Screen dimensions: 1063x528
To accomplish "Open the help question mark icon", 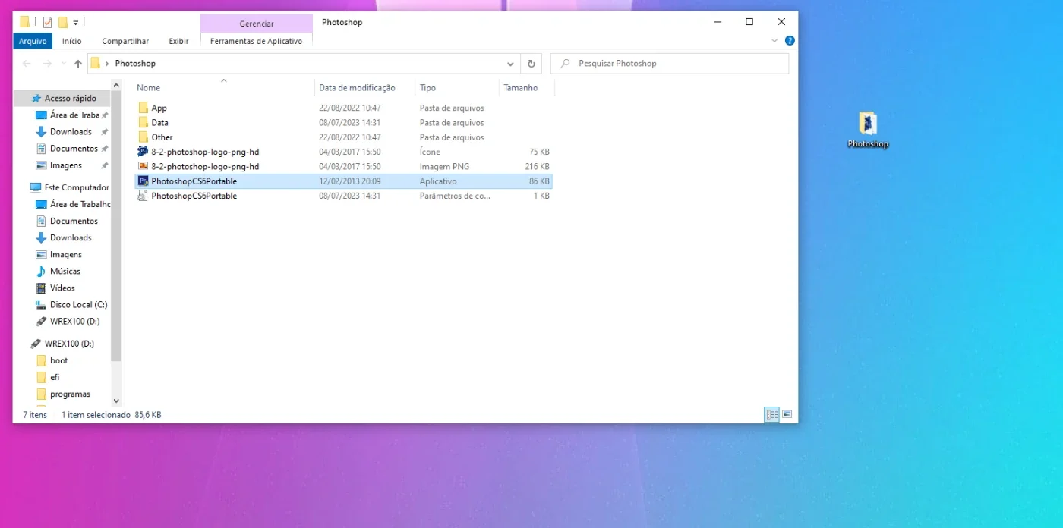I will [790, 41].
